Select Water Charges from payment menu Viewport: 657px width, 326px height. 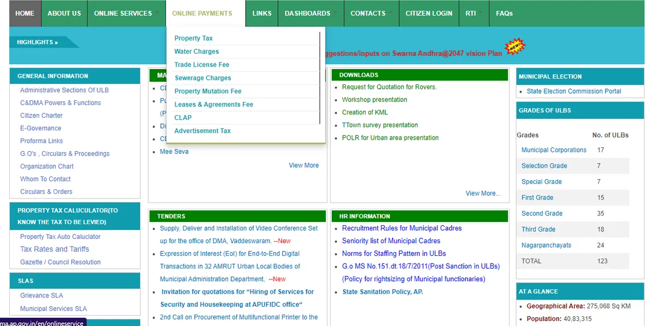pos(196,51)
